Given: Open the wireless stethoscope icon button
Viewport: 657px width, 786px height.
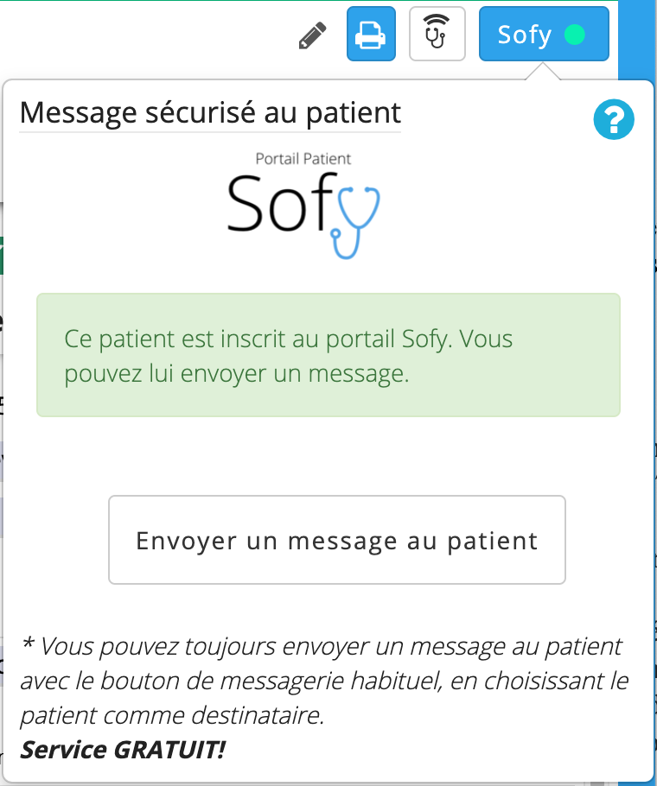Looking at the screenshot, I should pyautogui.click(x=437, y=34).
